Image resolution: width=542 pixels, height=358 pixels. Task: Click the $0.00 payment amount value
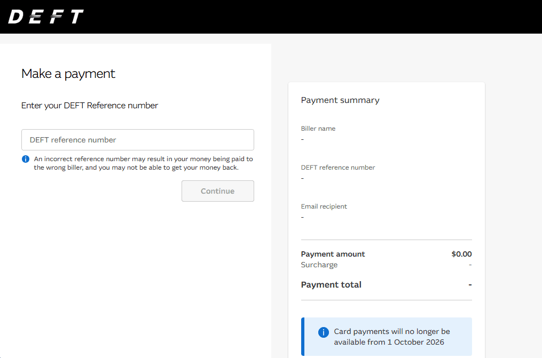click(461, 254)
